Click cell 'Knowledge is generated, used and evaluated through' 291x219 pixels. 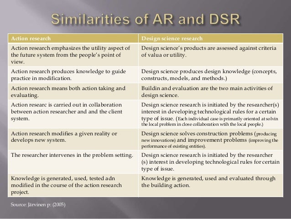(211, 185)
